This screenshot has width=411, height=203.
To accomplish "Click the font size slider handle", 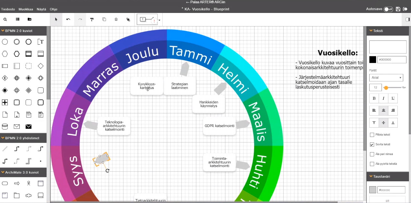I will click(385, 88).
